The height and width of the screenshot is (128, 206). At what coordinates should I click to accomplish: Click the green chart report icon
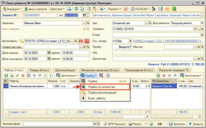point(174,9)
